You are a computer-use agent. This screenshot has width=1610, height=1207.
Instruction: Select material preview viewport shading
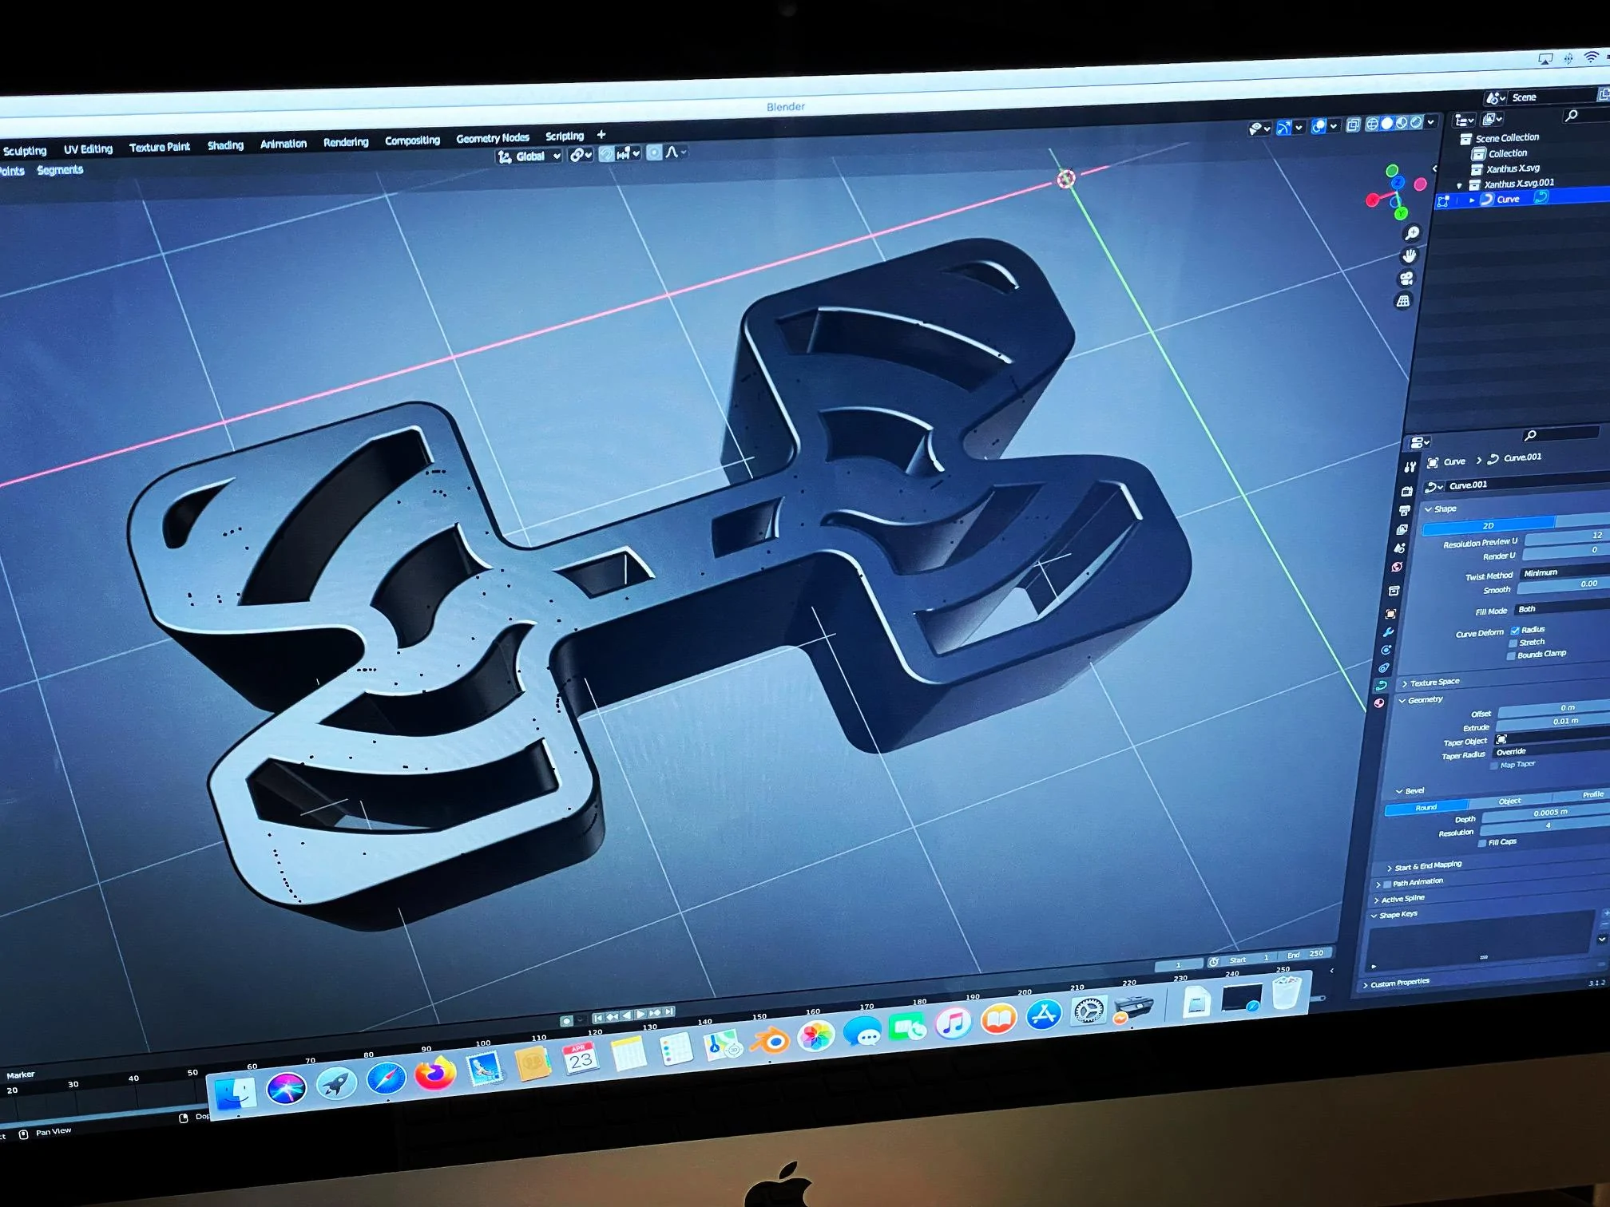coord(1402,123)
